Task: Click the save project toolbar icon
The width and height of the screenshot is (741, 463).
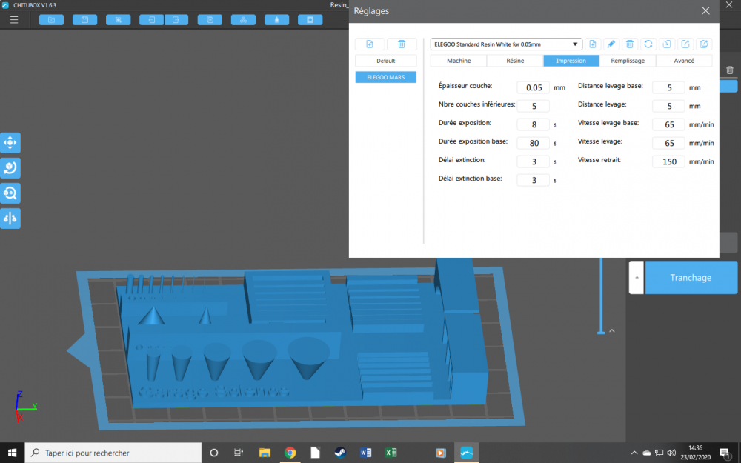Action: click(84, 20)
